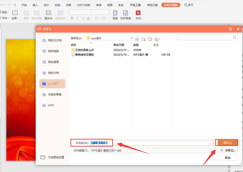Screen dimensions: 243x172
Task: Select the 无怨的青春 sidebar folder
Action: [52, 95]
